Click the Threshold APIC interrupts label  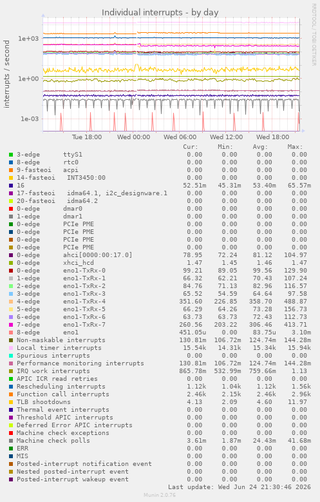[64, 418]
